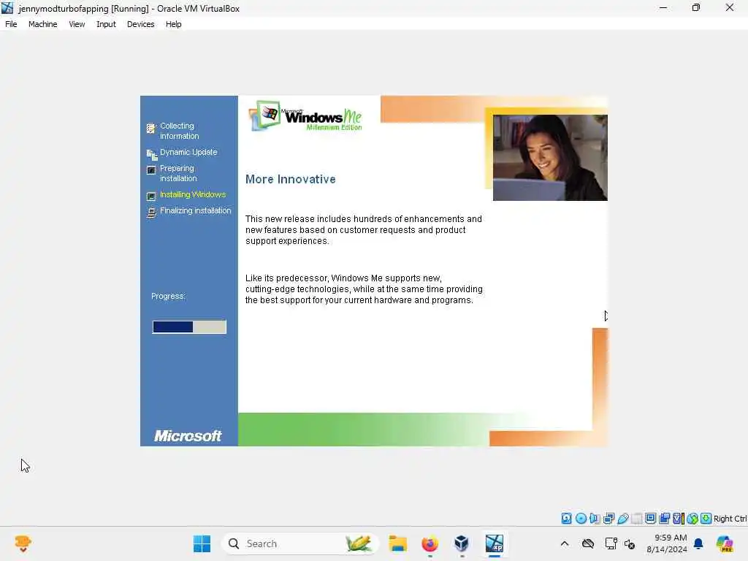Click the installation progress bar

point(189,327)
